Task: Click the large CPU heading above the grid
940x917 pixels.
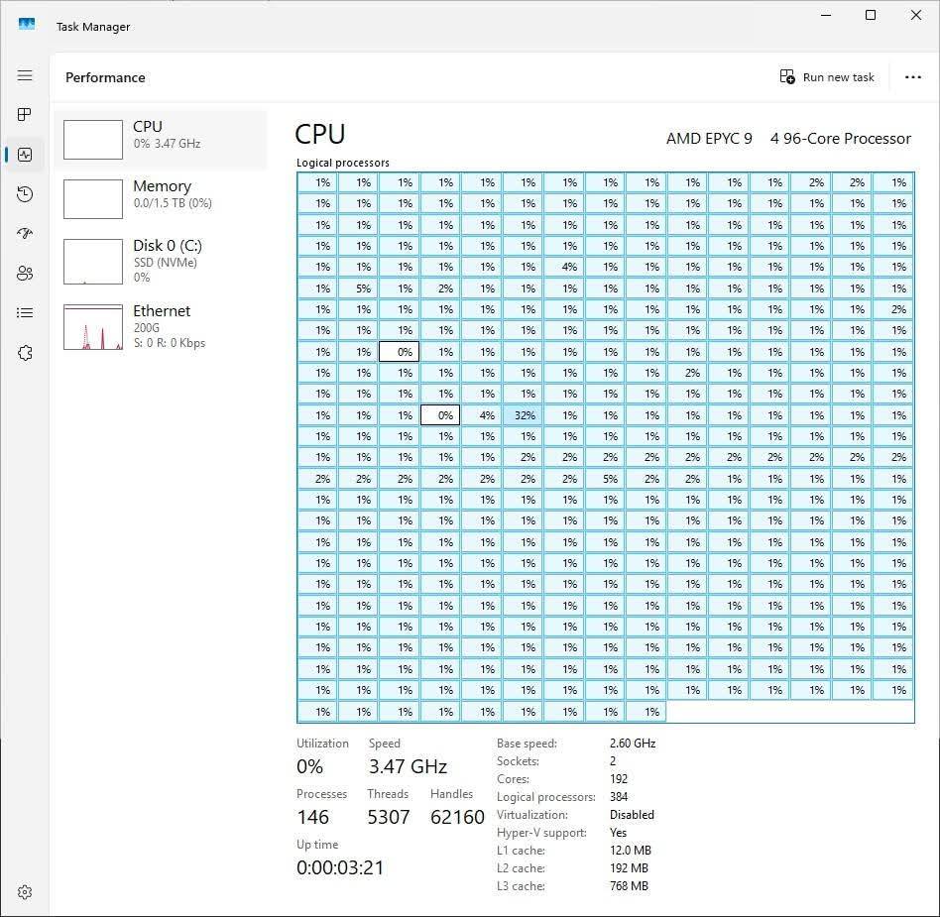Action: (x=320, y=134)
